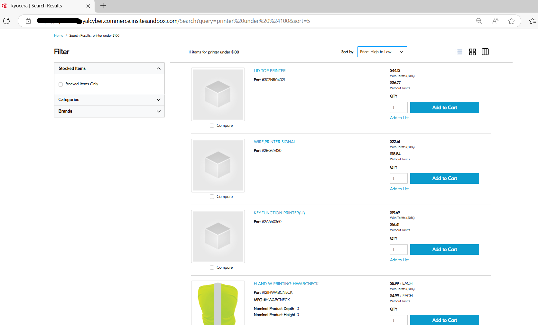Open the KEY,FUNCTION PRINTER(U) product link
Screen dimensions: 538x325
279,213
